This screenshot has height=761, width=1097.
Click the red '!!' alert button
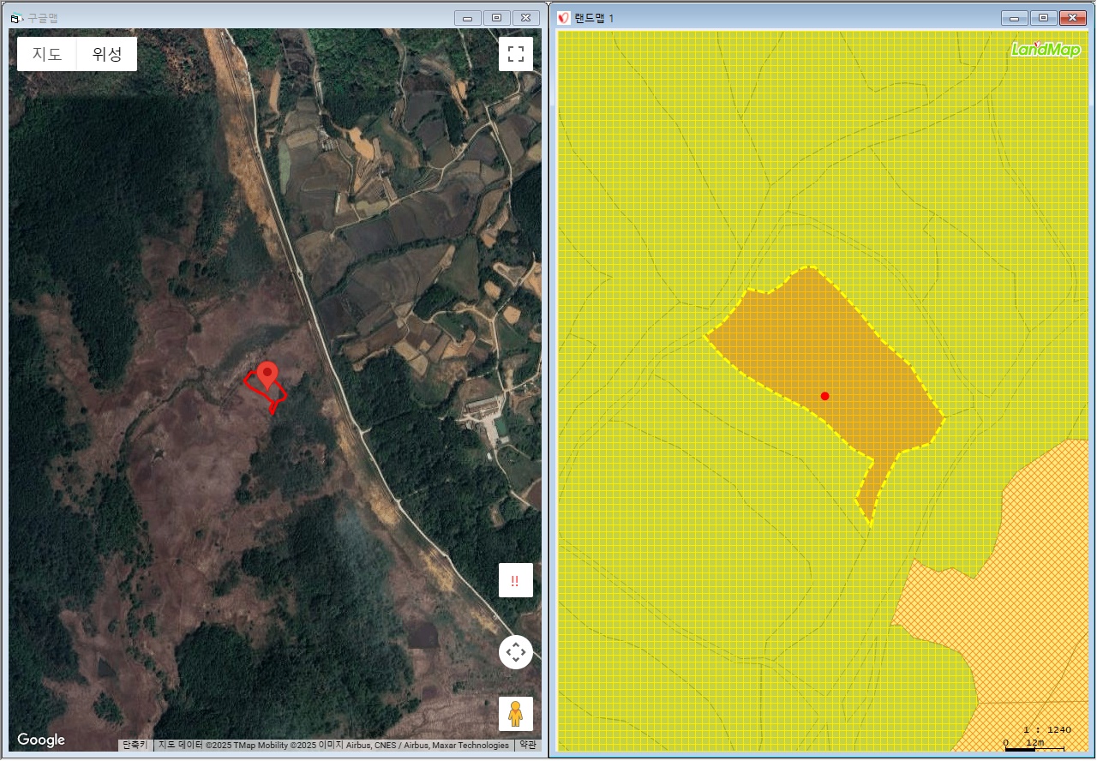pyautogui.click(x=516, y=580)
